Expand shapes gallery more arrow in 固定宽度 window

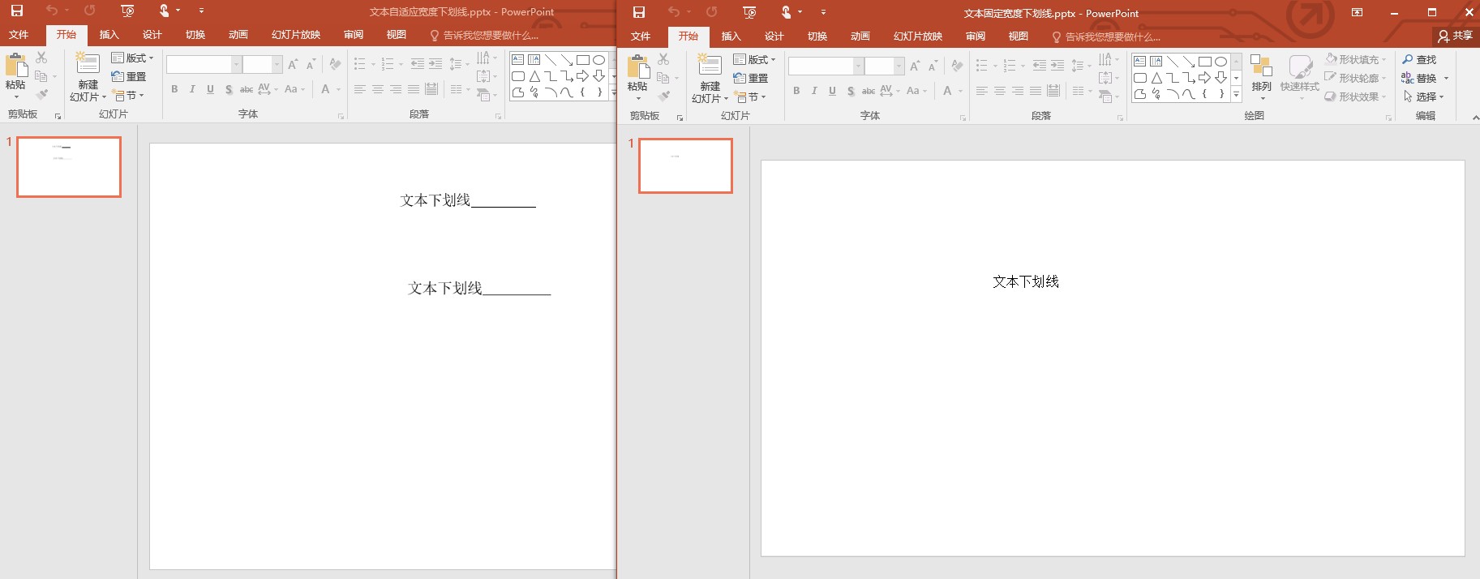[x=1236, y=94]
